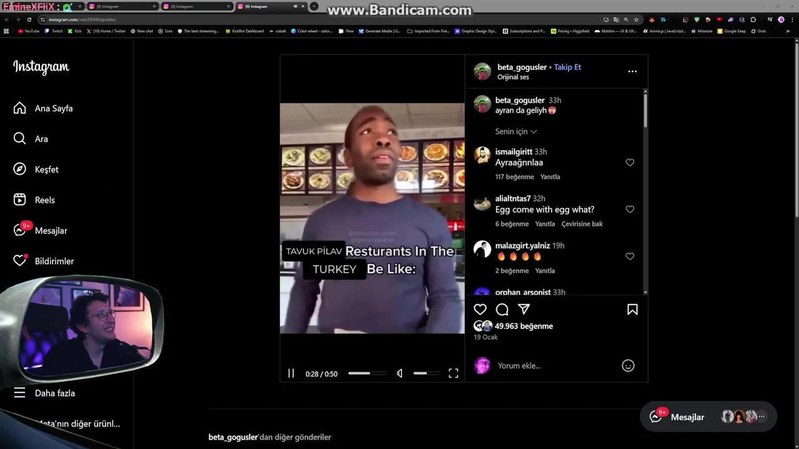
Task: Pause the reel video
Action: pyautogui.click(x=291, y=374)
